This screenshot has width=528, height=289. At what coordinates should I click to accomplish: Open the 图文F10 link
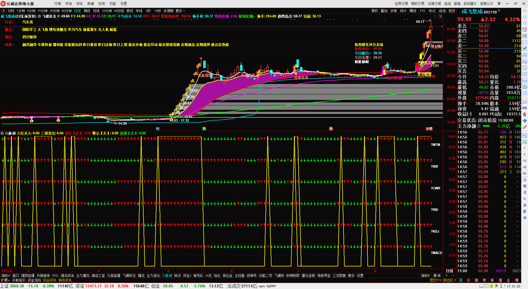436,280
